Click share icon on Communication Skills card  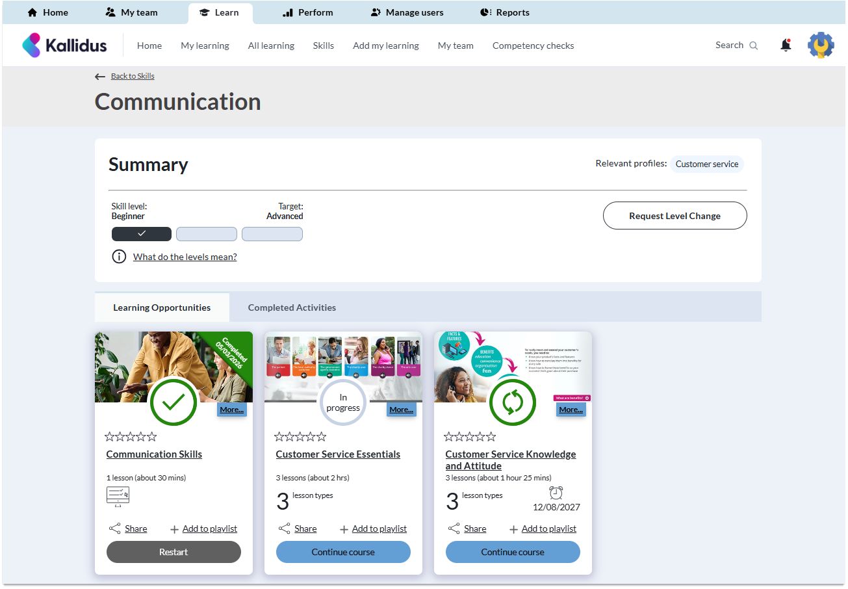pyautogui.click(x=114, y=529)
